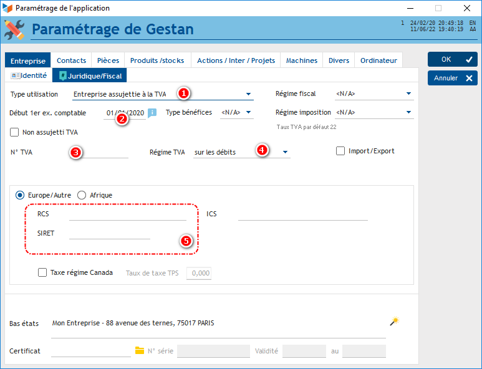Screen dimensions: 482x369
Task: Open the Identité sub-tab
Action: click(x=29, y=75)
